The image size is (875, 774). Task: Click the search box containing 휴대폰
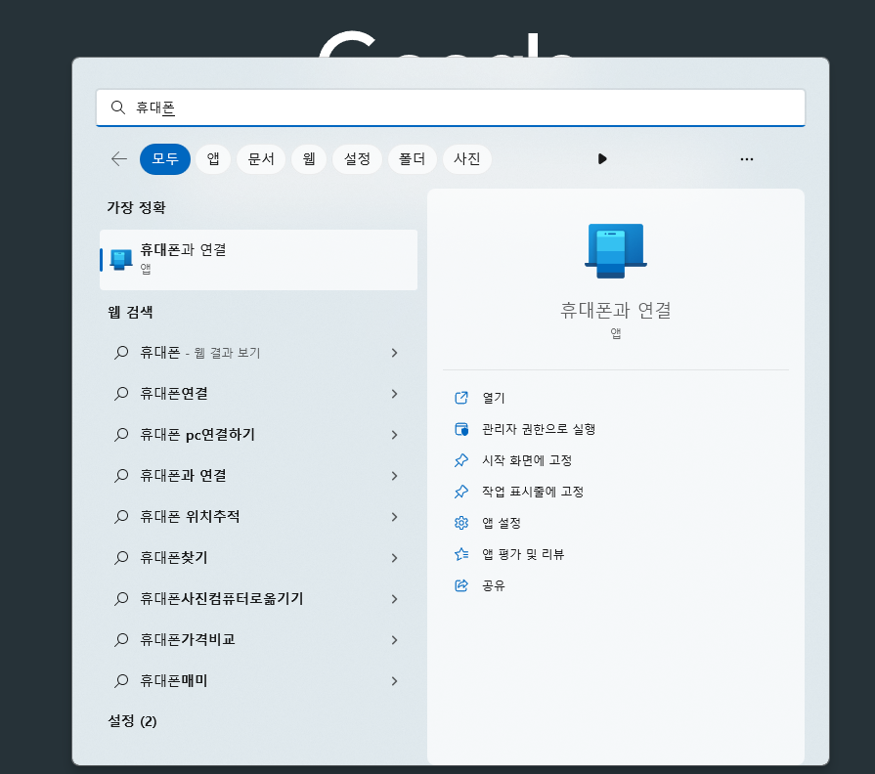click(451, 107)
